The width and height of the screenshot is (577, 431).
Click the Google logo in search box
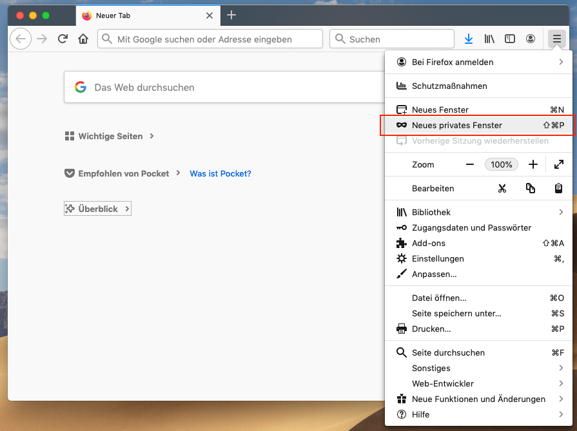click(80, 87)
